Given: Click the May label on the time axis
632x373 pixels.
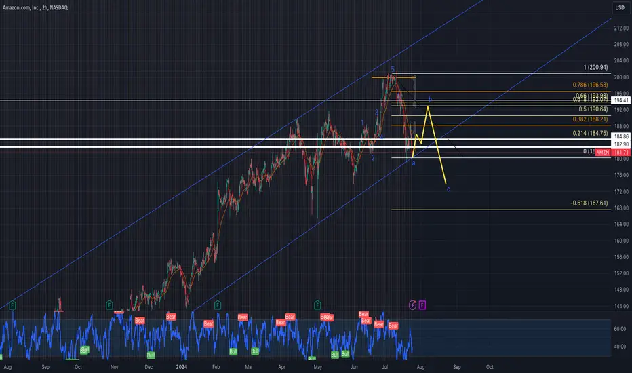Looking at the screenshot, I should click(318, 367).
